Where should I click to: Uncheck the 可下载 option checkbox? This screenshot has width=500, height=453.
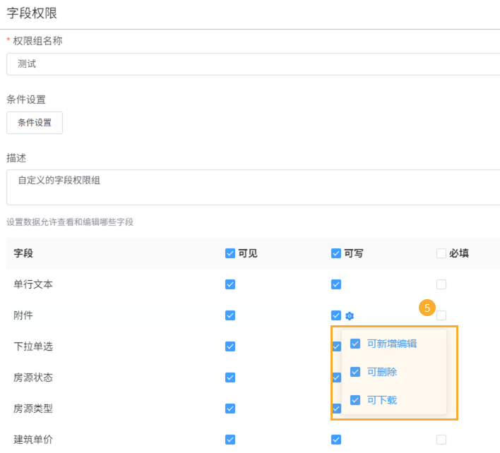[x=355, y=400]
